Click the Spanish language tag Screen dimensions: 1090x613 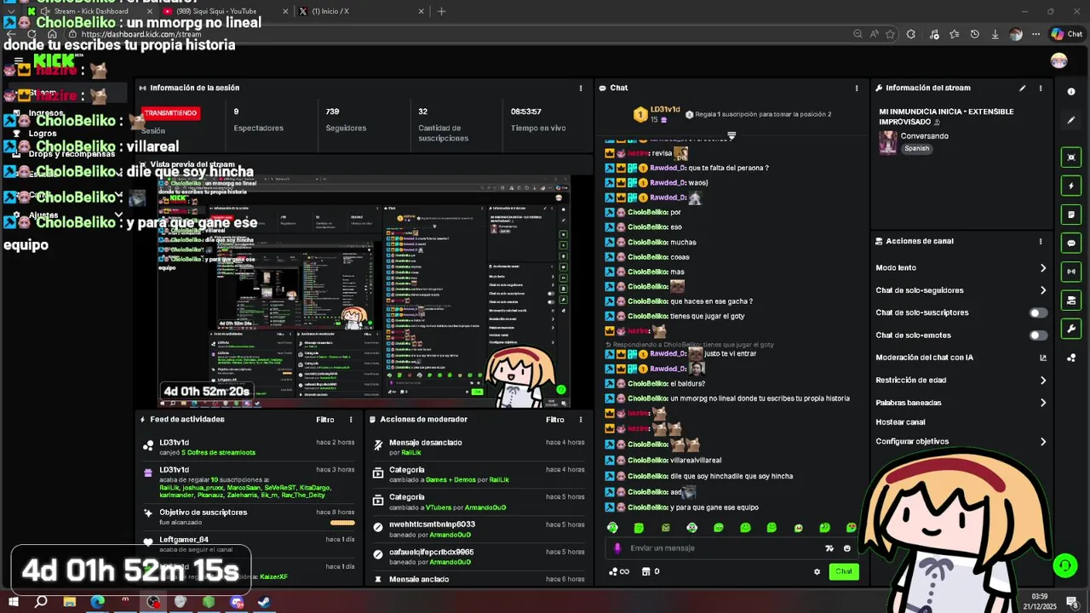pyautogui.click(x=917, y=148)
